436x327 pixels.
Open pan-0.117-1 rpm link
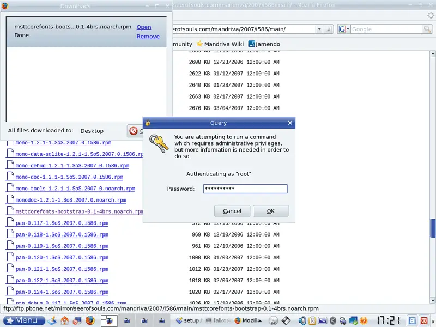62,223
